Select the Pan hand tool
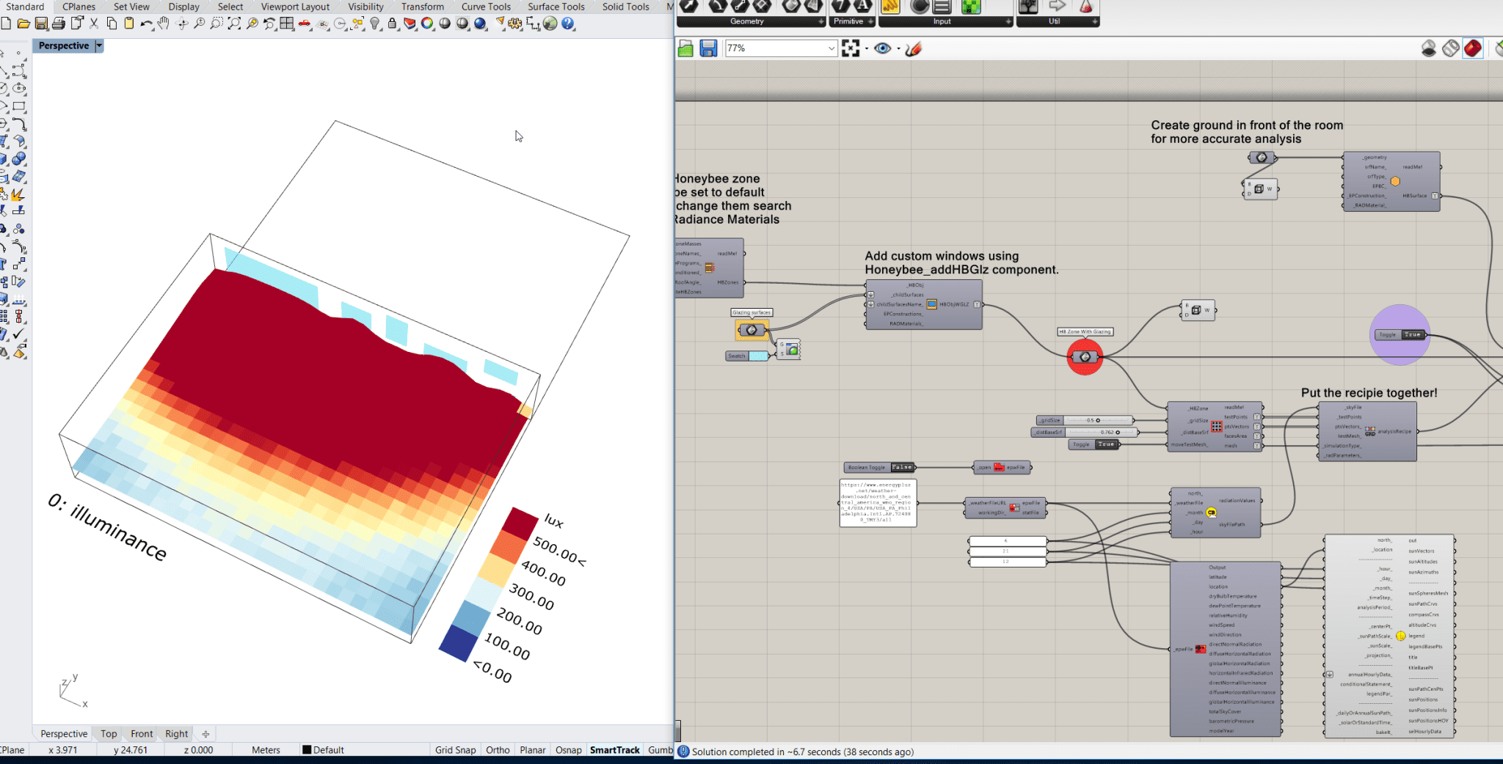Image resolution: width=1503 pixels, height=764 pixels. pos(164,24)
